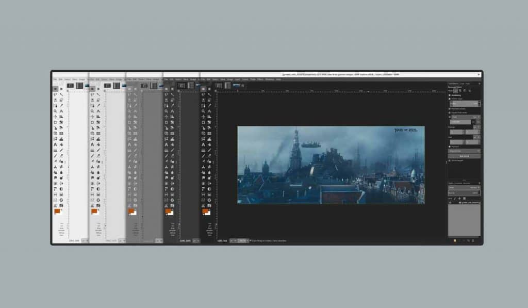Select Move tool in darkest-theme toolbox
Screen dimensions: 528x308
tap(203, 117)
